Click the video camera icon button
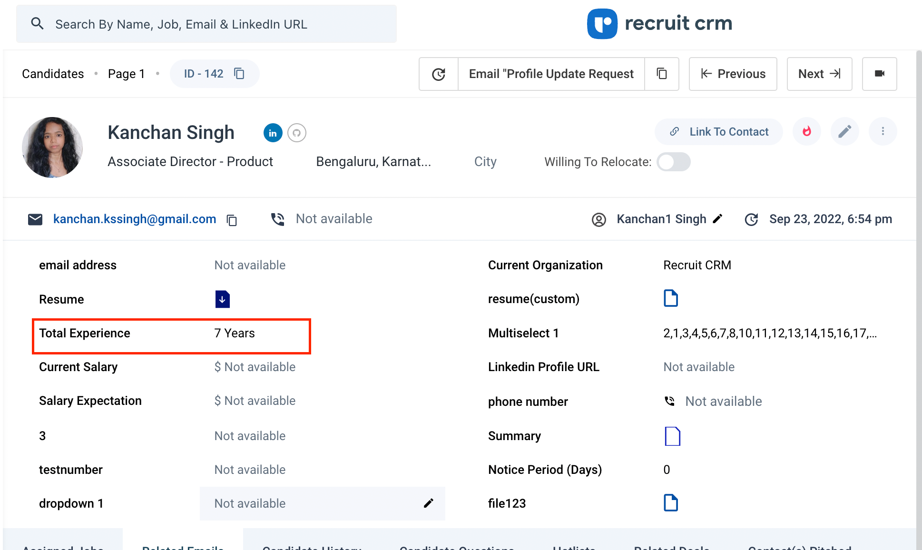This screenshot has height=550, width=922. tap(880, 74)
